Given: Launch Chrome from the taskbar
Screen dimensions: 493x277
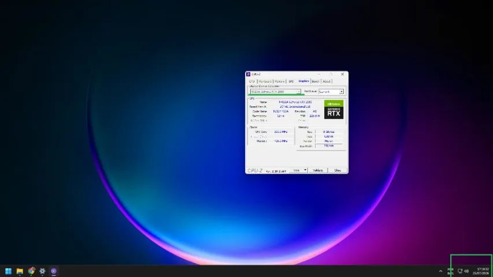Looking at the screenshot, I should (31, 271).
